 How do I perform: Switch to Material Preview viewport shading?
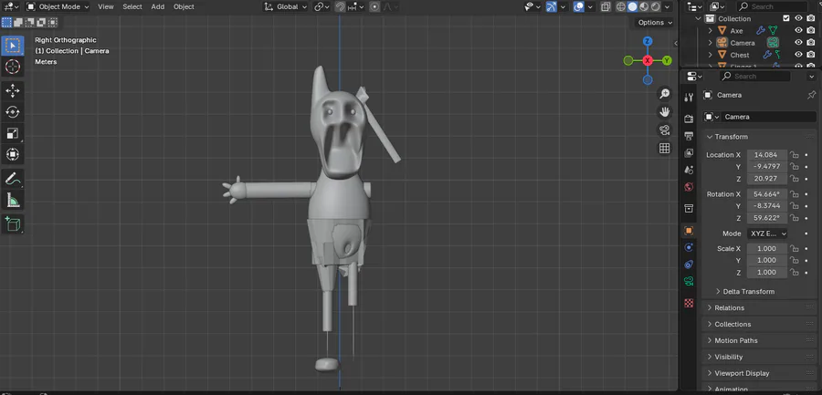pos(644,6)
